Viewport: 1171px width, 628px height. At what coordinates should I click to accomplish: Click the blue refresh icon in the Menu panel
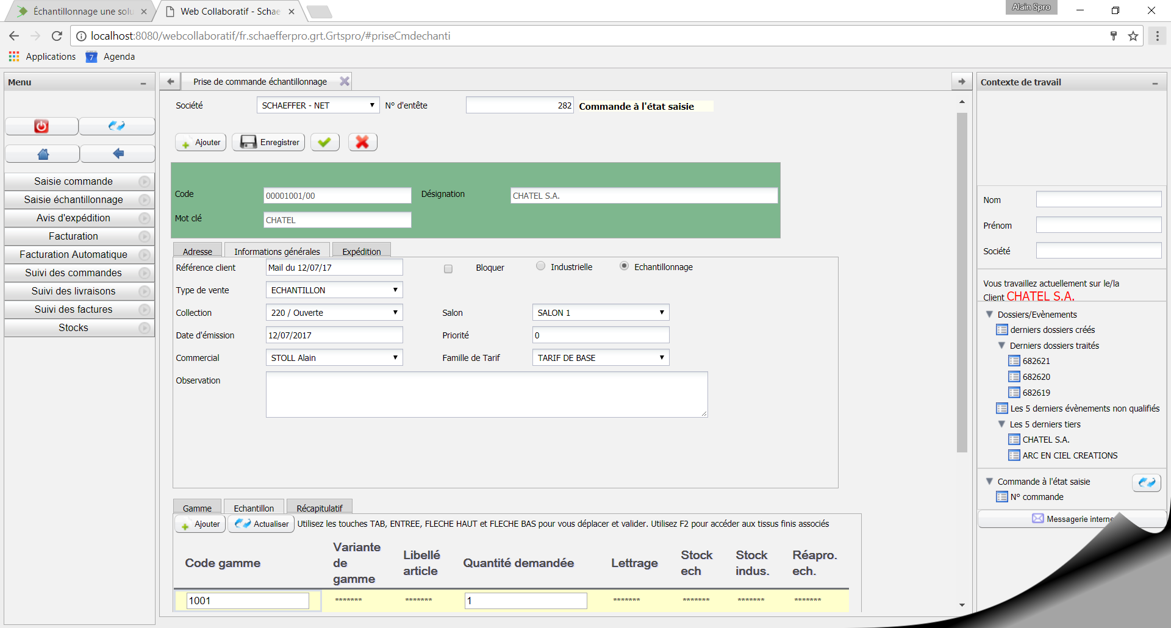pyautogui.click(x=117, y=126)
